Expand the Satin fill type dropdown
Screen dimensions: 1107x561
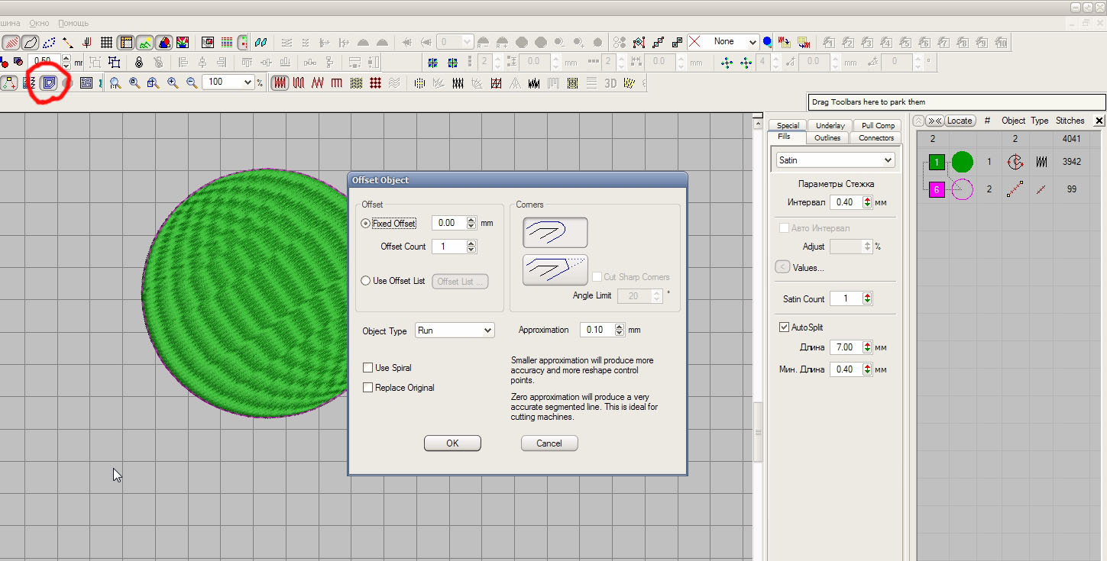[x=835, y=160]
